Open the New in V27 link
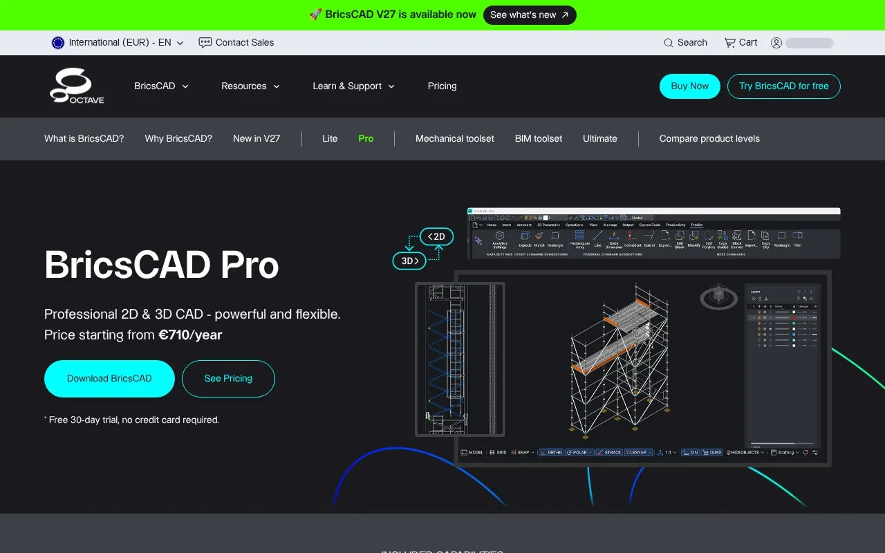The height and width of the screenshot is (553, 885). click(x=257, y=138)
